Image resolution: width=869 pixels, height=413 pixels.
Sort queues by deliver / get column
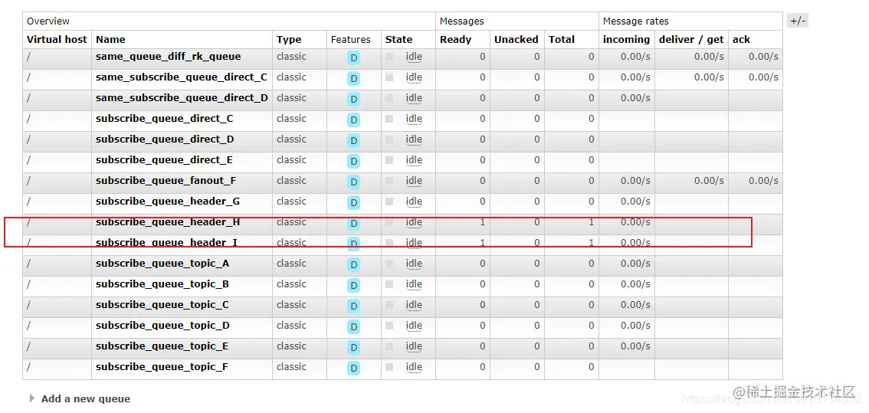point(691,39)
